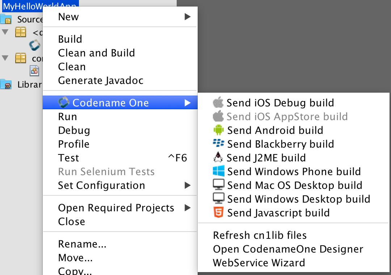Click the monitor icon for Windows Desktop build
This screenshot has height=275, width=391.
click(219, 199)
